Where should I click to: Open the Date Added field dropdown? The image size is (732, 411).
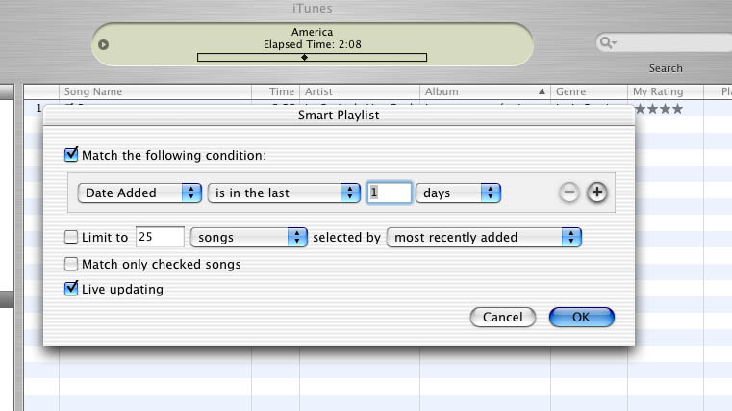139,193
